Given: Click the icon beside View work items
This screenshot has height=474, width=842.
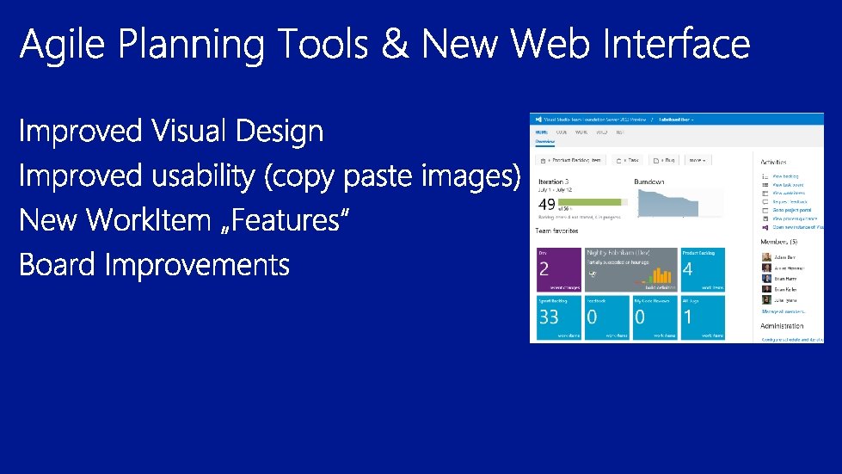Looking at the screenshot, I should coord(765,194).
